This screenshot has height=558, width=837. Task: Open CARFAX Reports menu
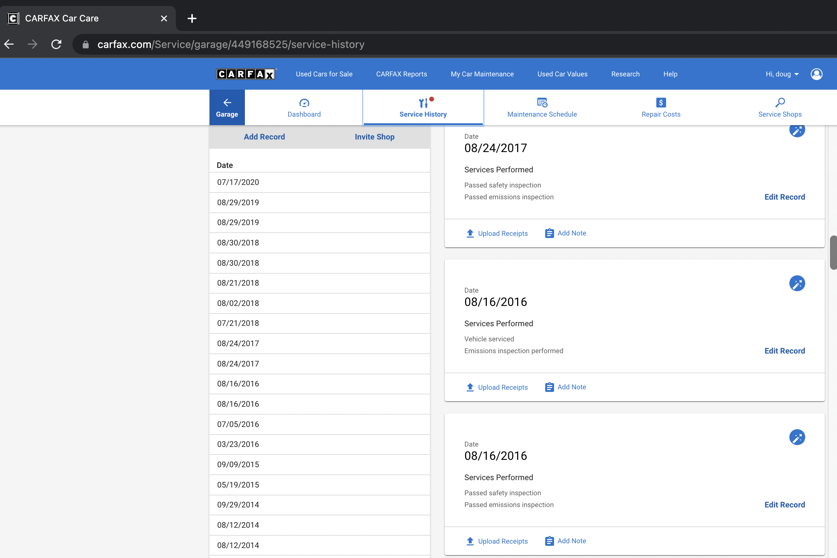point(402,74)
